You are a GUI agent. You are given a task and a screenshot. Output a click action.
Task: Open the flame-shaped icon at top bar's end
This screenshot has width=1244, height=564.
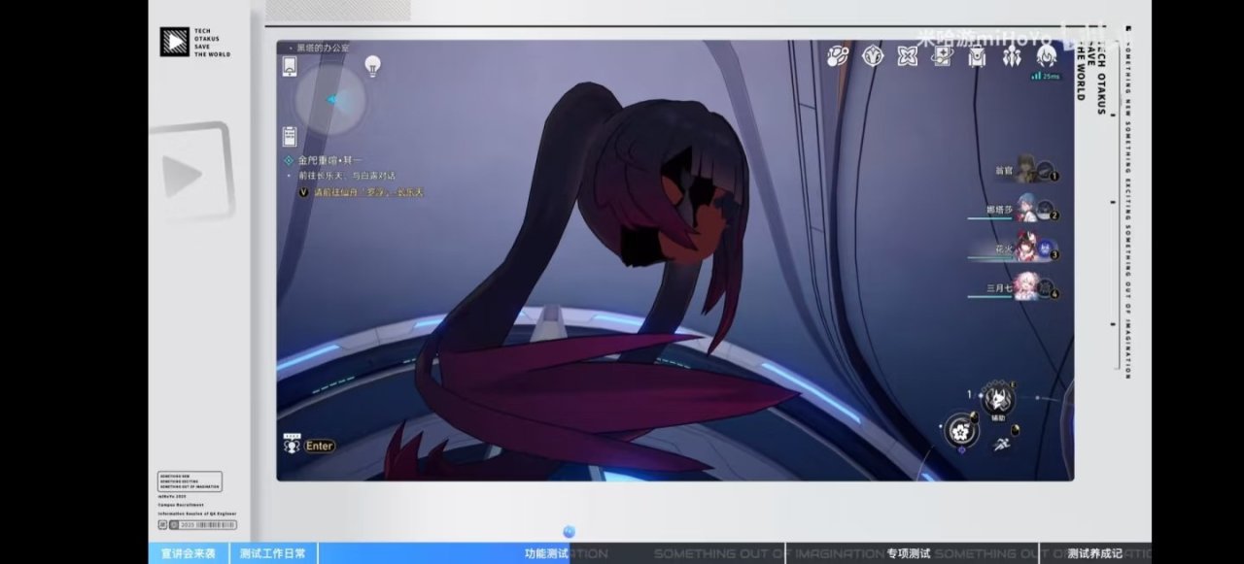1046,55
